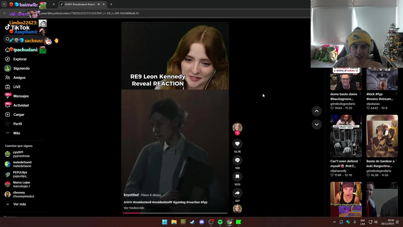Click the browser address bar URL
Viewport: 403px width, 227px height.
point(90,13)
